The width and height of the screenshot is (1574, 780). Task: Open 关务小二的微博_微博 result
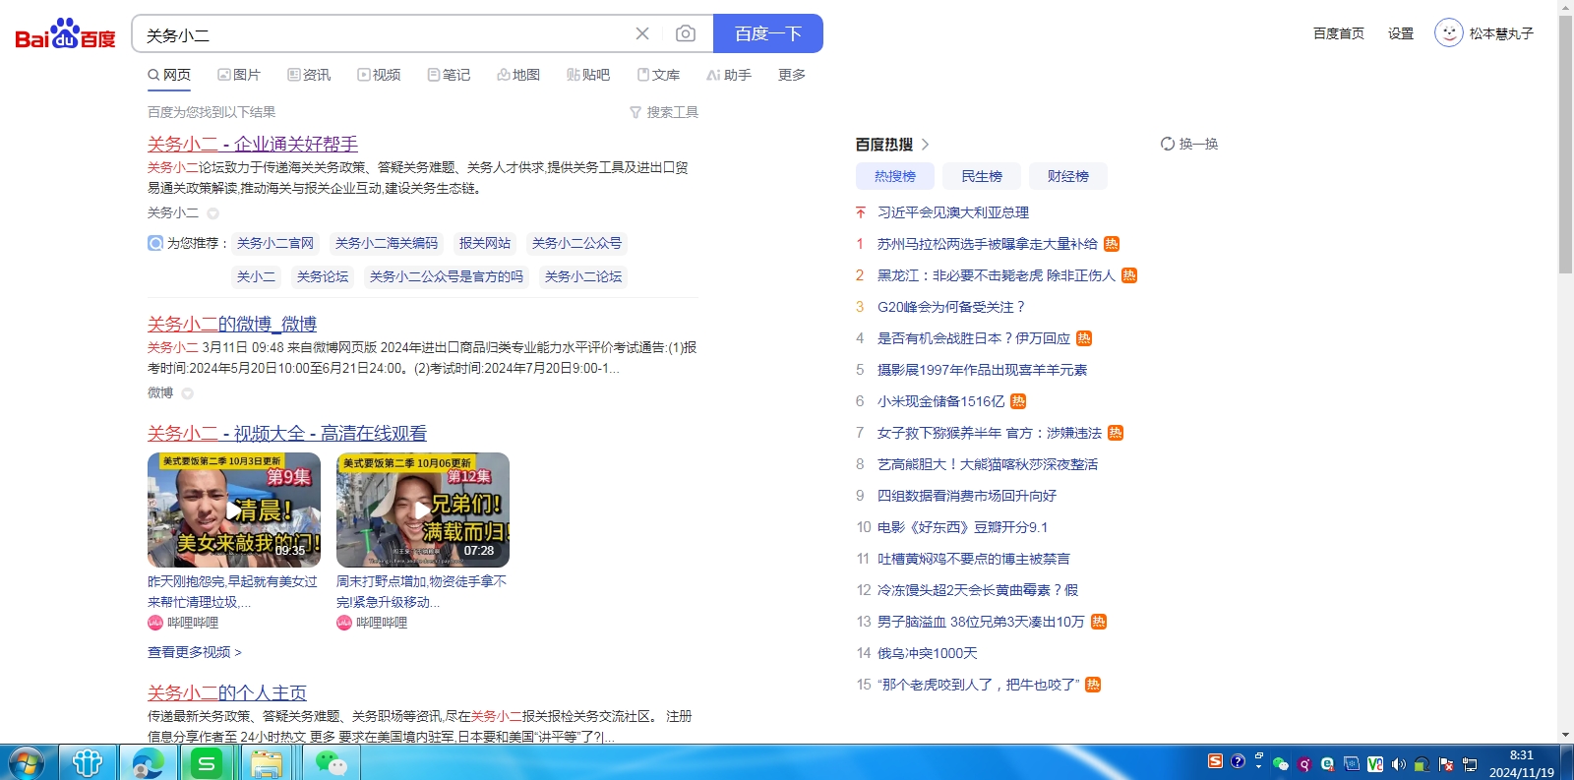tap(232, 324)
